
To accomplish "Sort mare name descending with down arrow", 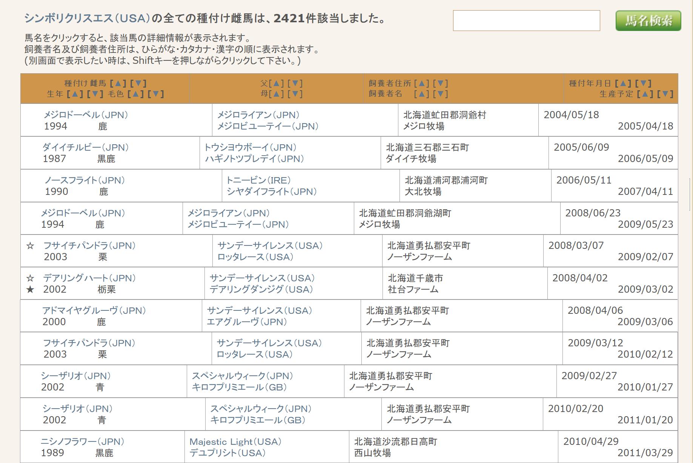I will 138,83.
